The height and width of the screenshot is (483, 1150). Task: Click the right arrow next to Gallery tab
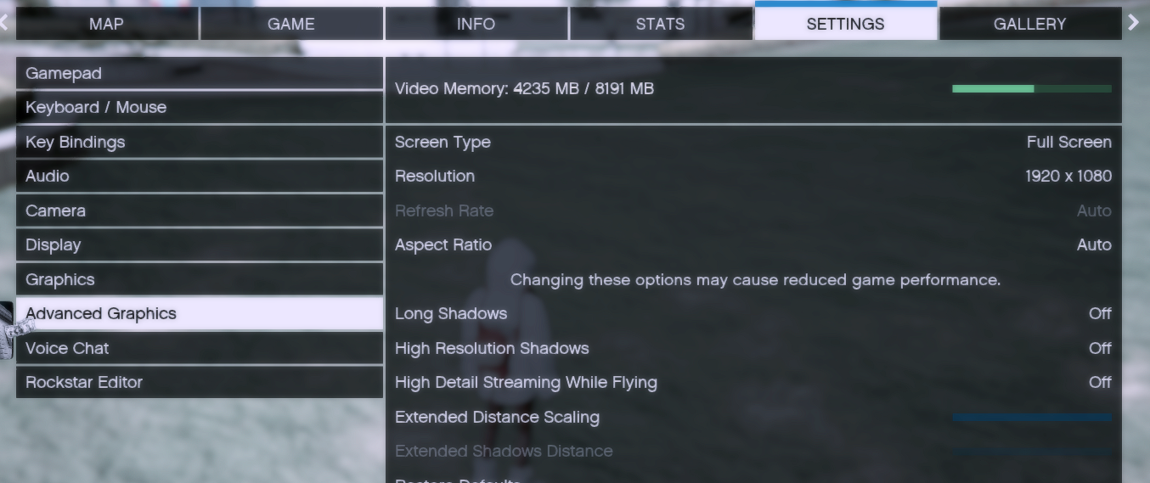pos(1134,23)
